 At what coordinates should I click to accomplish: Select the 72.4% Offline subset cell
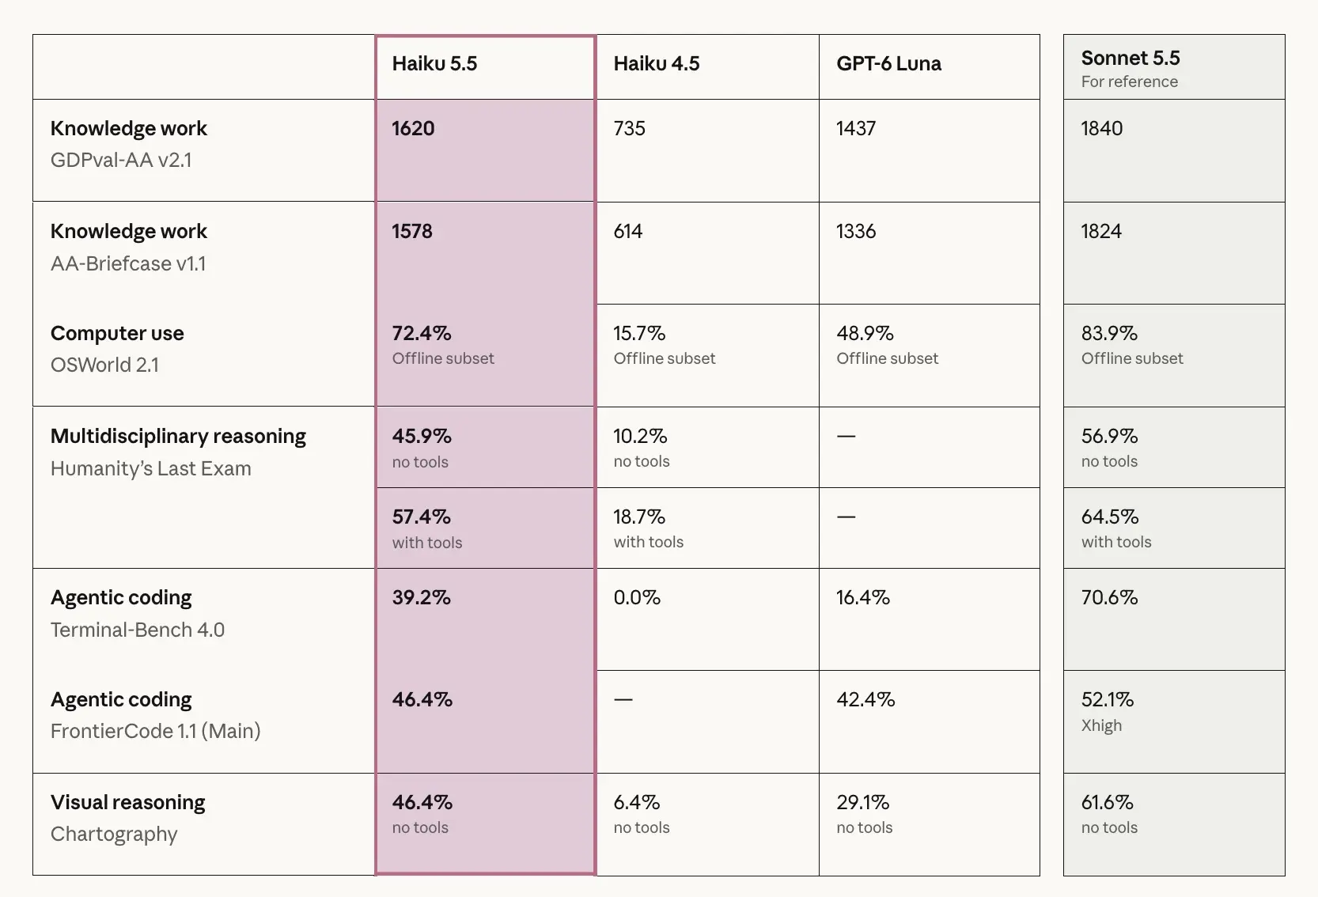point(485,355)
